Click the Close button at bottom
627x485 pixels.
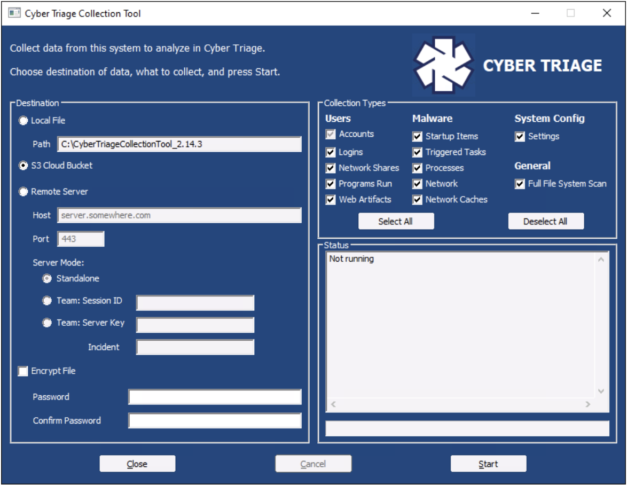click(137, 464)
